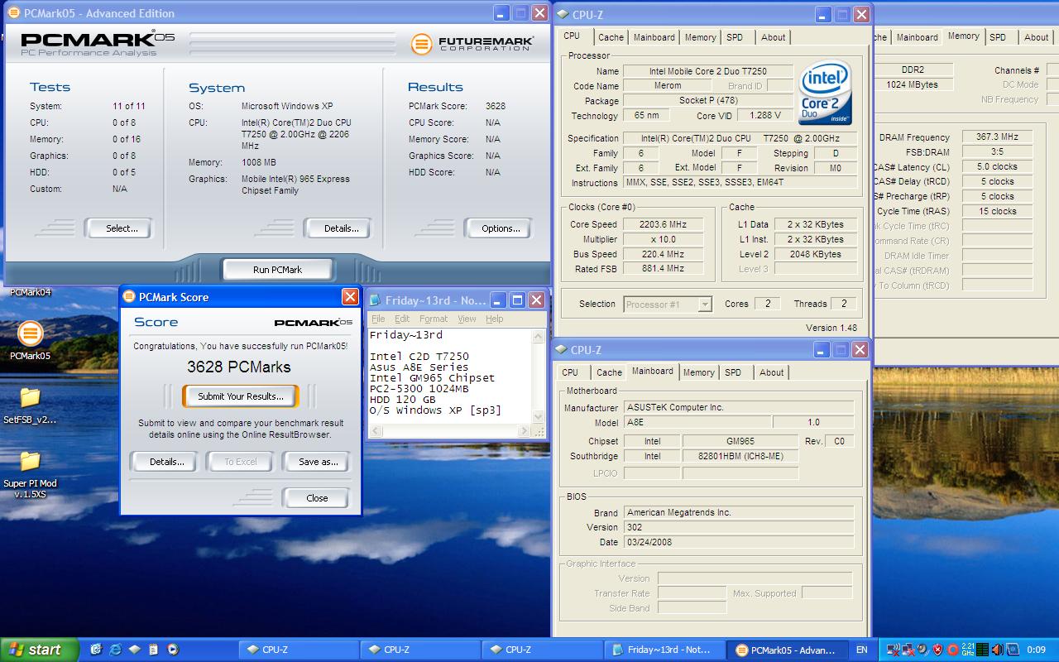Click the Run PCMark button
Viewport: 1059px width, 662px height.
point(277,270)
